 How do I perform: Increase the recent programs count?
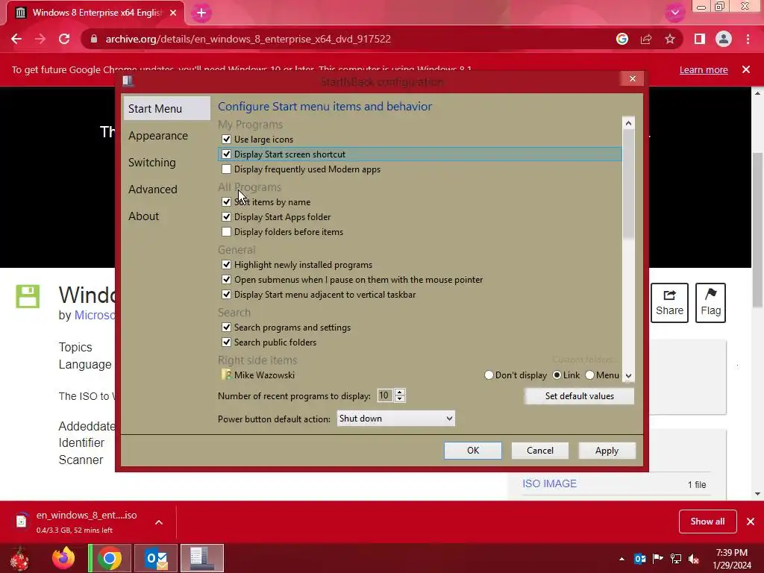coord(400,392)
